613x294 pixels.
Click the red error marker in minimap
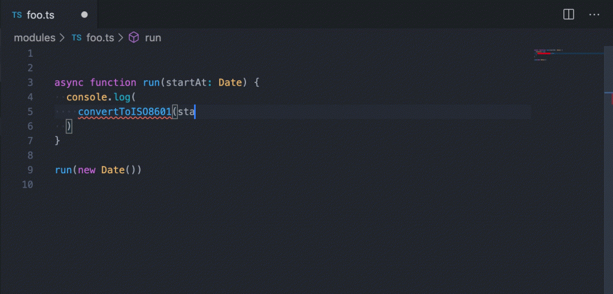(x=542, y=53)
